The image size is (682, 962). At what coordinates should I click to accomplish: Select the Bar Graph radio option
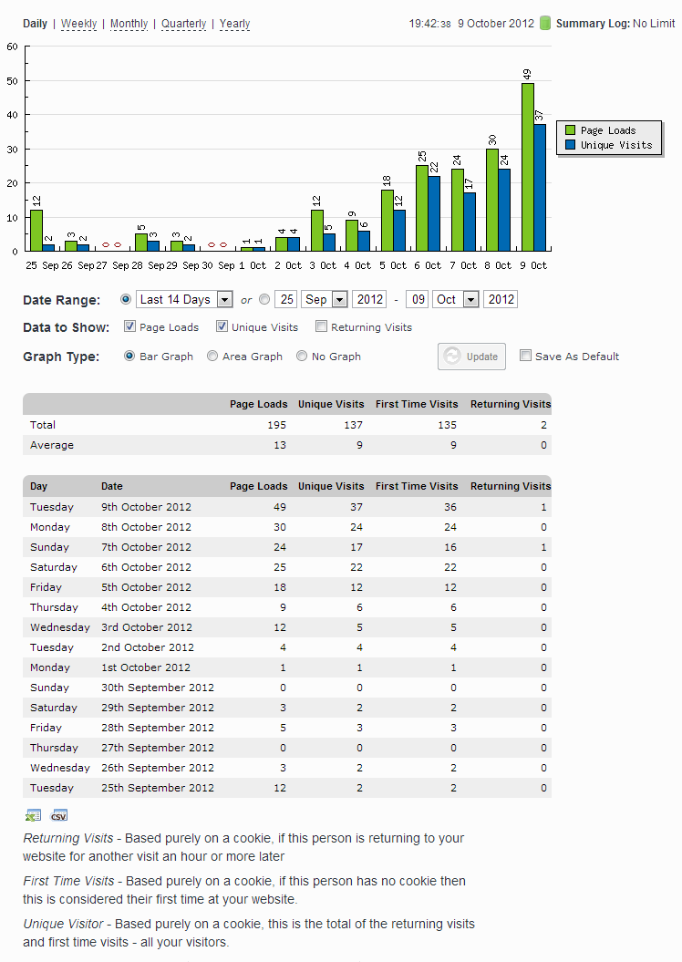[129, 356]
